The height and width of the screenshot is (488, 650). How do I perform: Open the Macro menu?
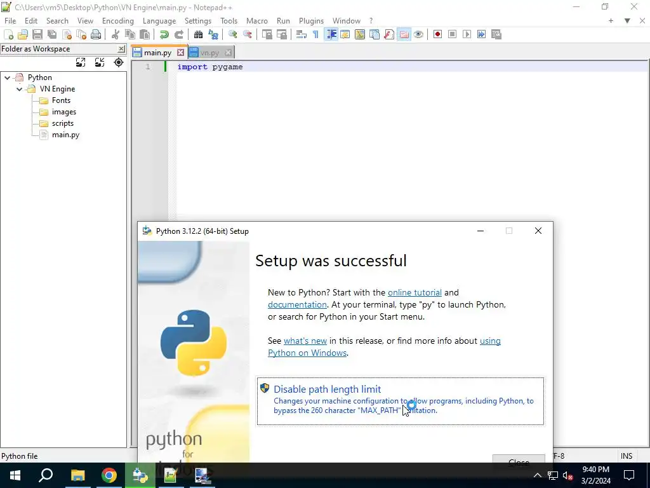tap(257, 21)
